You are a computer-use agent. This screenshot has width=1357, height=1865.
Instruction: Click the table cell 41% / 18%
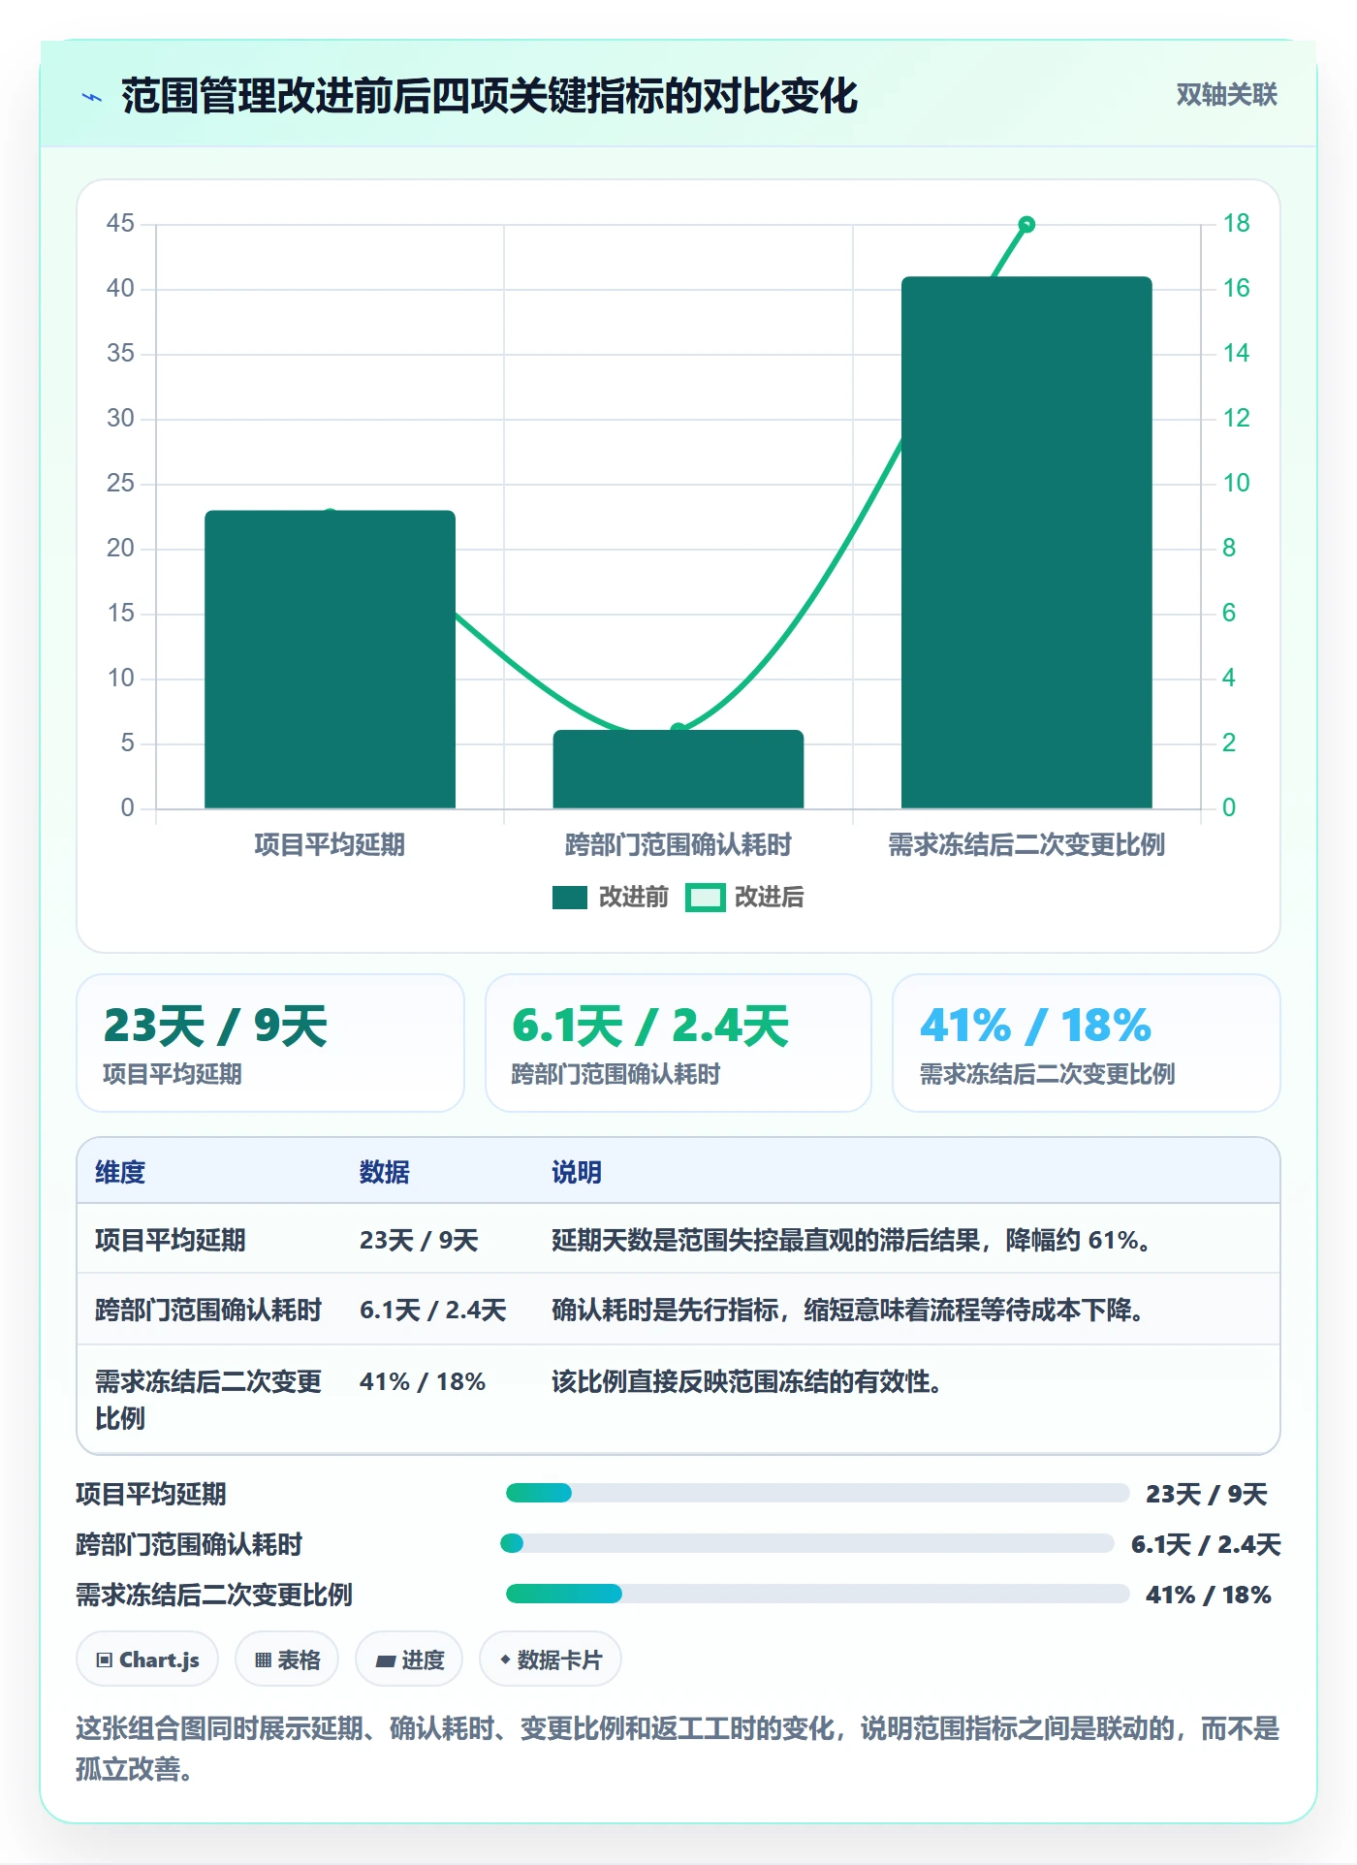[423, 1381]
